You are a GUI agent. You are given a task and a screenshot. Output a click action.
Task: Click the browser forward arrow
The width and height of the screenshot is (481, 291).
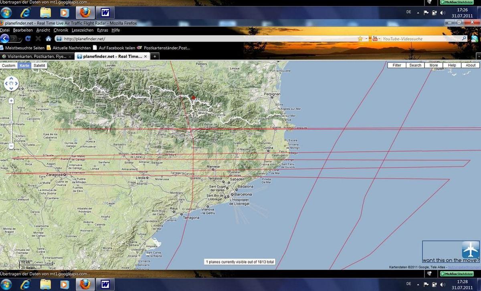14,39
